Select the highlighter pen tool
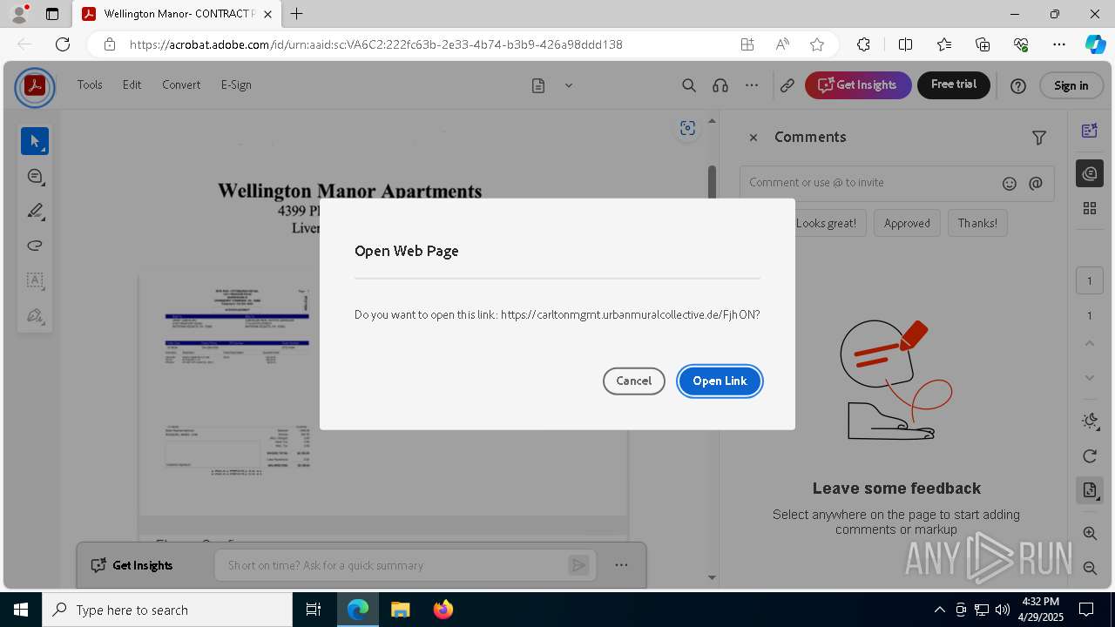The height and width of the screenshot is (627, 1115). 35,211
